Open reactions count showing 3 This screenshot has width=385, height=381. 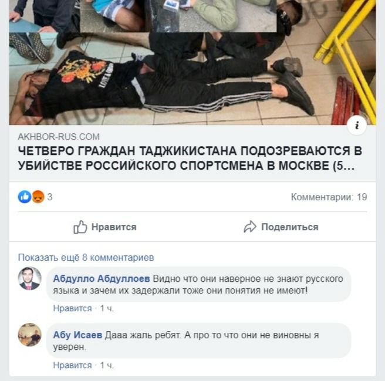[50, 197]
